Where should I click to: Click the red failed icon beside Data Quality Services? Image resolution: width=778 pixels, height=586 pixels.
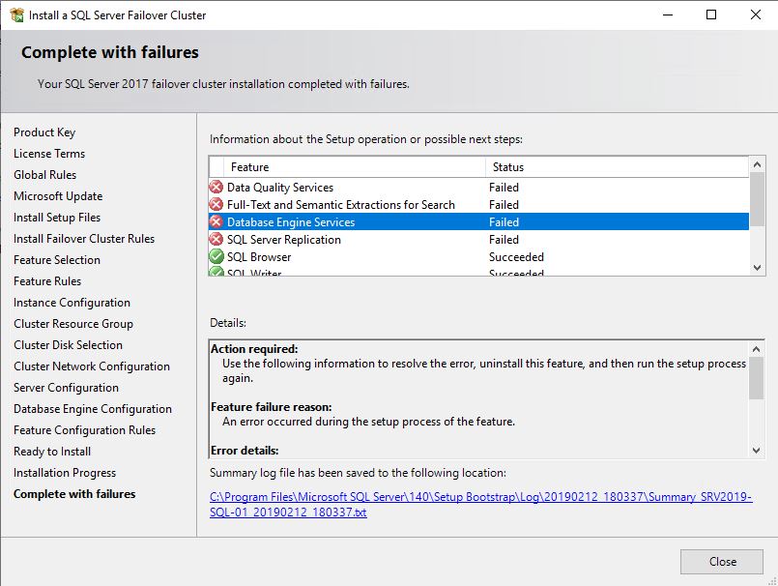[216, 188]
